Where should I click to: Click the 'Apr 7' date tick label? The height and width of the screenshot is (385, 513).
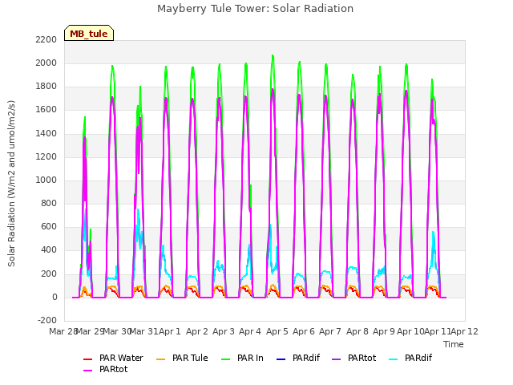330,331
